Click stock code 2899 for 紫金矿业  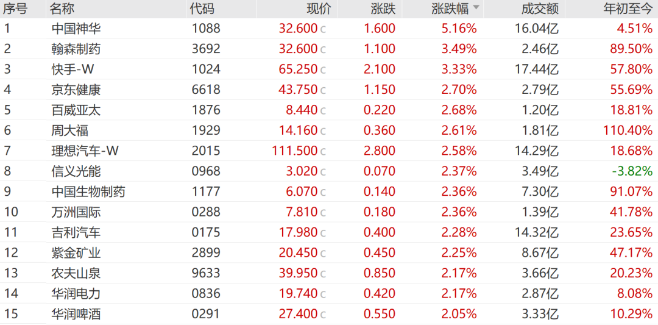206,253
